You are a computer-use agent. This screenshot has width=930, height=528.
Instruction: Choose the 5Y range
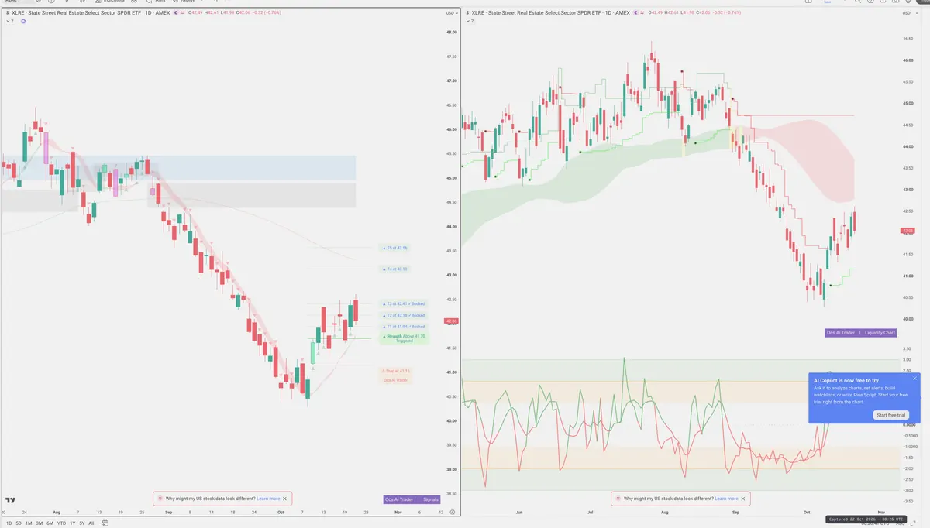pyautogui.click(x=81, y=523)
